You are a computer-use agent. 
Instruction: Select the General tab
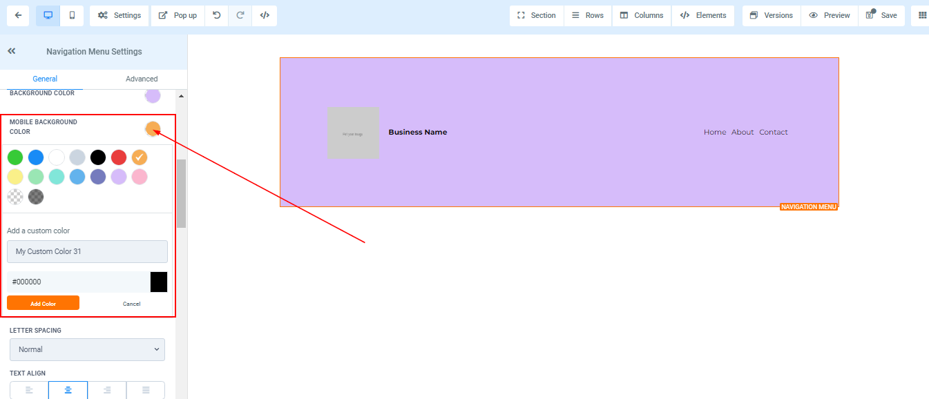[x=45, y=79]
